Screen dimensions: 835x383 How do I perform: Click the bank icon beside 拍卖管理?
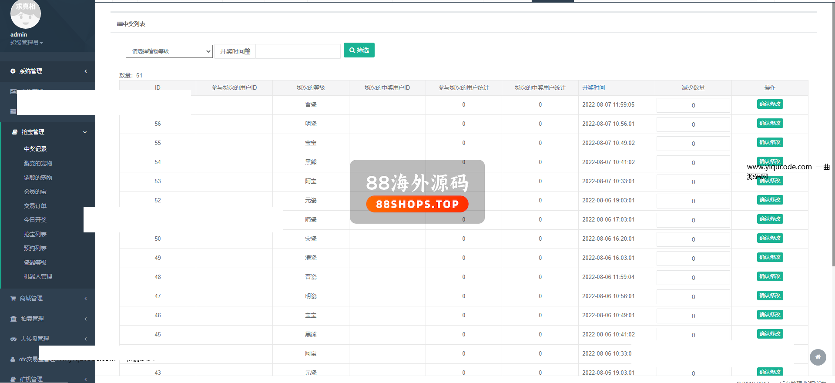(13, 319)
